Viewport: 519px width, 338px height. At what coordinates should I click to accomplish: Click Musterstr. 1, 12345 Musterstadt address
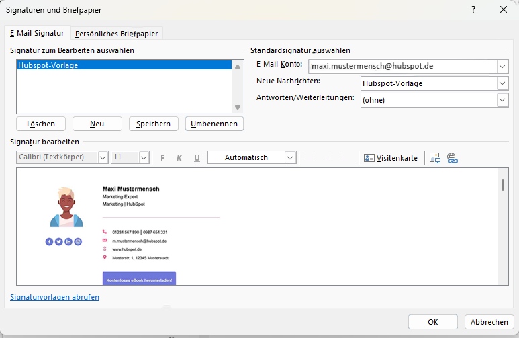(x=140, y=258)
